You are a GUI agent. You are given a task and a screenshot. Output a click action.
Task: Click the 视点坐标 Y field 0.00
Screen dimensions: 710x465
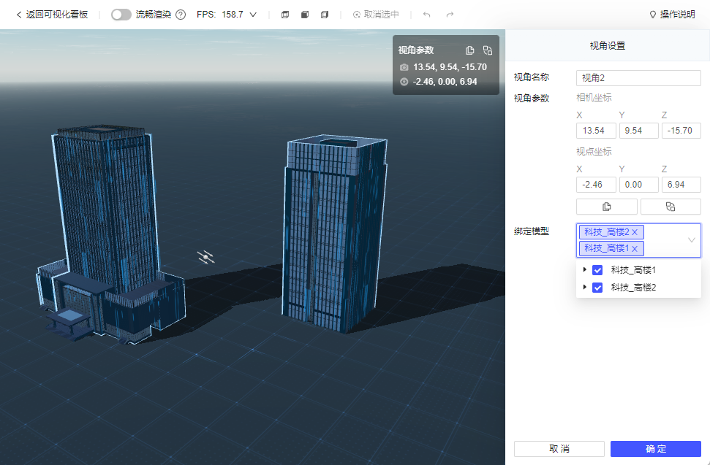tap(638, 185)
